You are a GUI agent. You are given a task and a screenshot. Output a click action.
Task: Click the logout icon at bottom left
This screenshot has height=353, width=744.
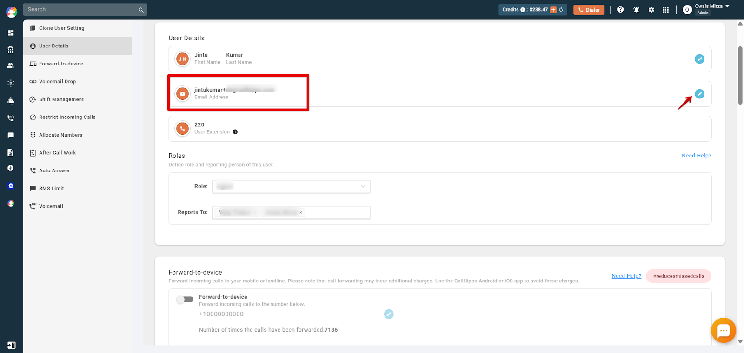click(12, 345)
